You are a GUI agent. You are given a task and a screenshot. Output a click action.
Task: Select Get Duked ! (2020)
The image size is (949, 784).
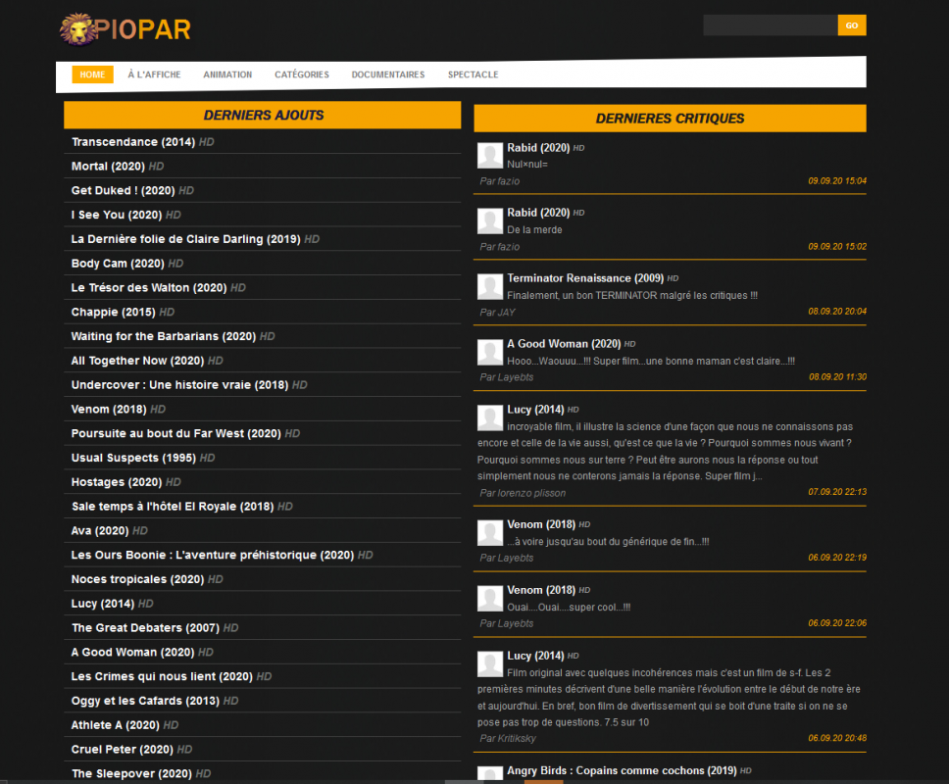tap(123, 190)
